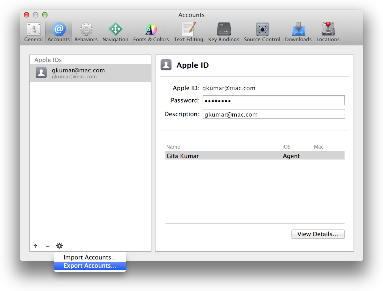
Task: Open Fonts & Colors preferences
Action: click(x=151, y=32)
